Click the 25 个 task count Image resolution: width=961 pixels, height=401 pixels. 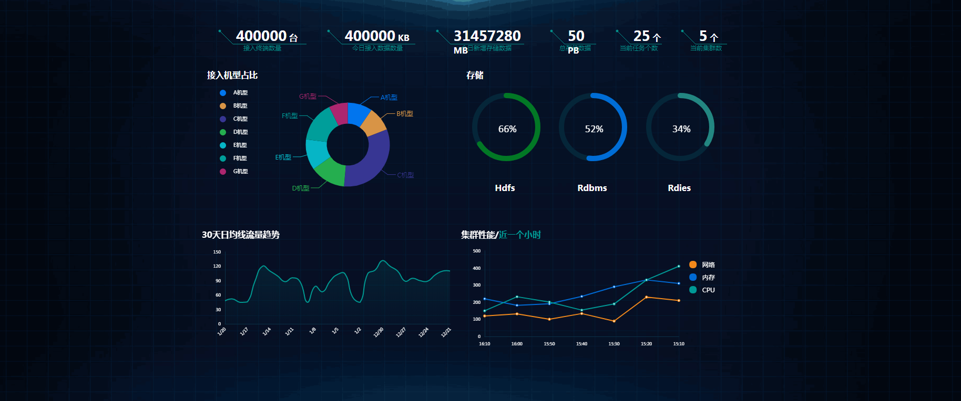[647, 36]
